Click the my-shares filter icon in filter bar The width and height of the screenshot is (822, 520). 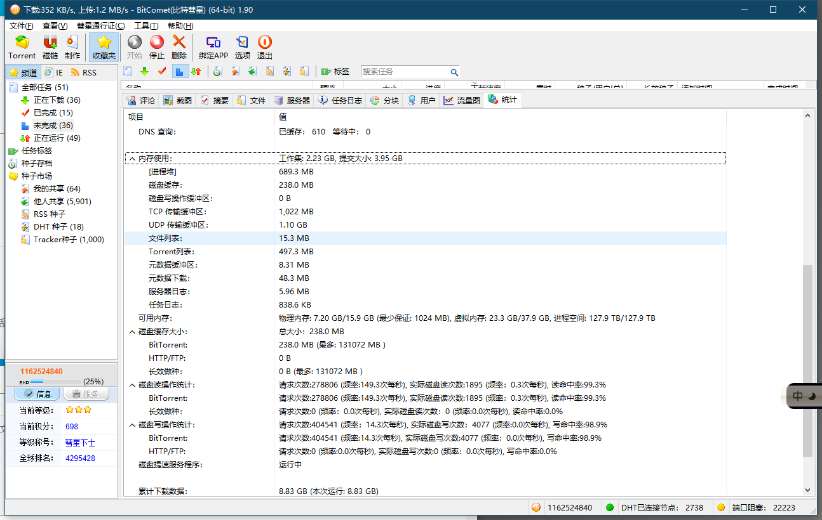coord(235,72)
